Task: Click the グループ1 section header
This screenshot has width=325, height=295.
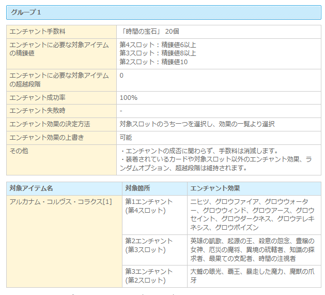Action: click(26, 12)
